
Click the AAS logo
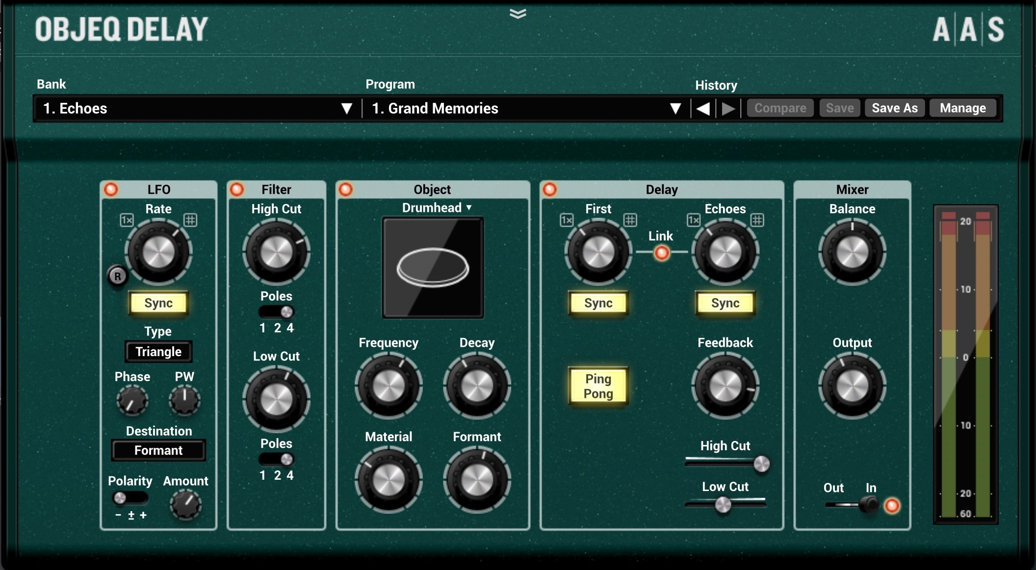pyautogui.click(x=968, y=29)
